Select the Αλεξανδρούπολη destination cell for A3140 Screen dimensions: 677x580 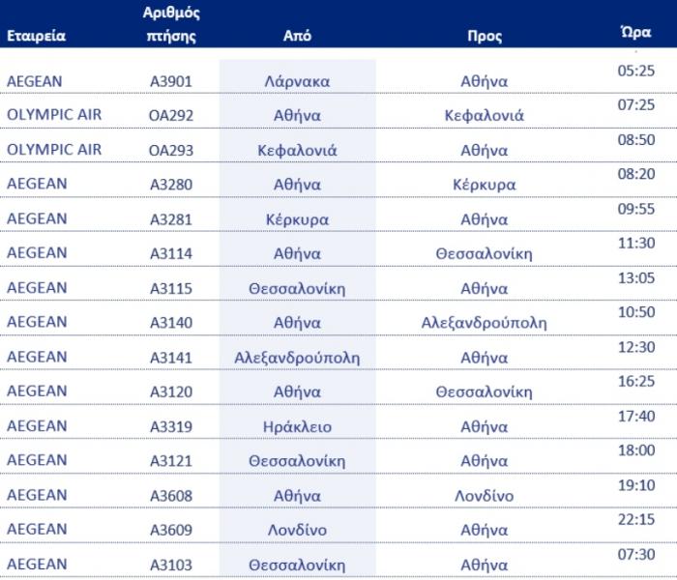(485, 323)
